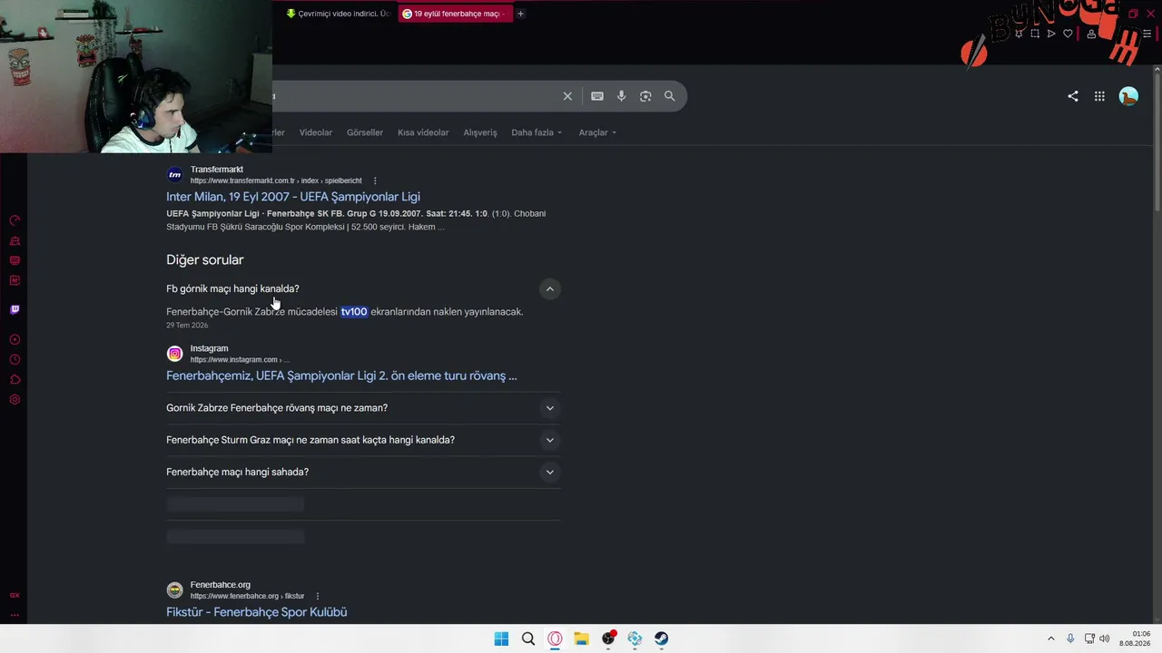This screenshot has height=653, width=1162.
Task: Open the Twitch panel in Opera sidebar
Action: point(15,309)
